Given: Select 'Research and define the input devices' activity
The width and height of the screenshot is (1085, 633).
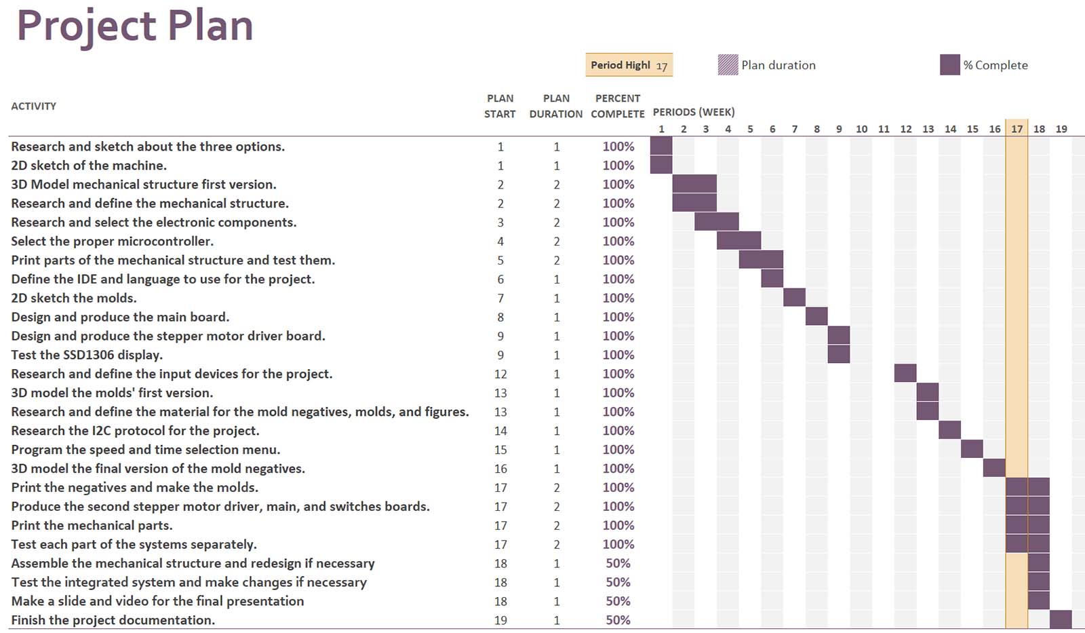Looking at the screenshot, I should pos(172,375).
